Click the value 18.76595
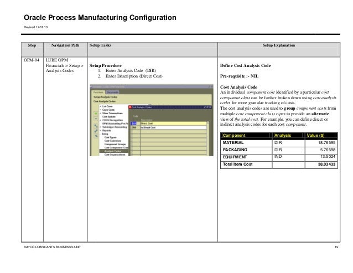This screenshot has height=273, width=353. click(326, 143)
